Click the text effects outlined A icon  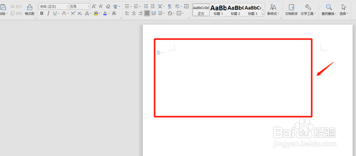[87, 13]
